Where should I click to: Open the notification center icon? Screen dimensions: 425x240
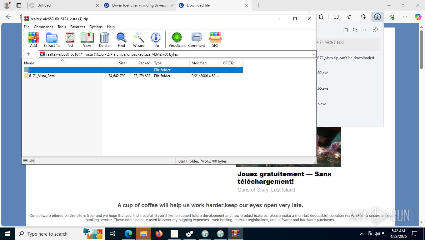coord(415,234)
